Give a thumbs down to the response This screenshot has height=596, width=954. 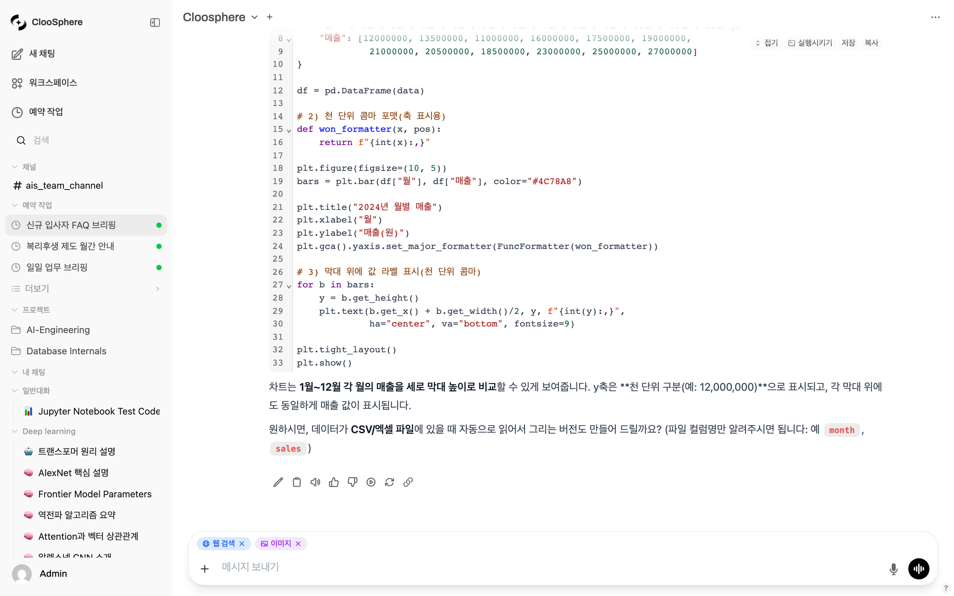(352, 482)
